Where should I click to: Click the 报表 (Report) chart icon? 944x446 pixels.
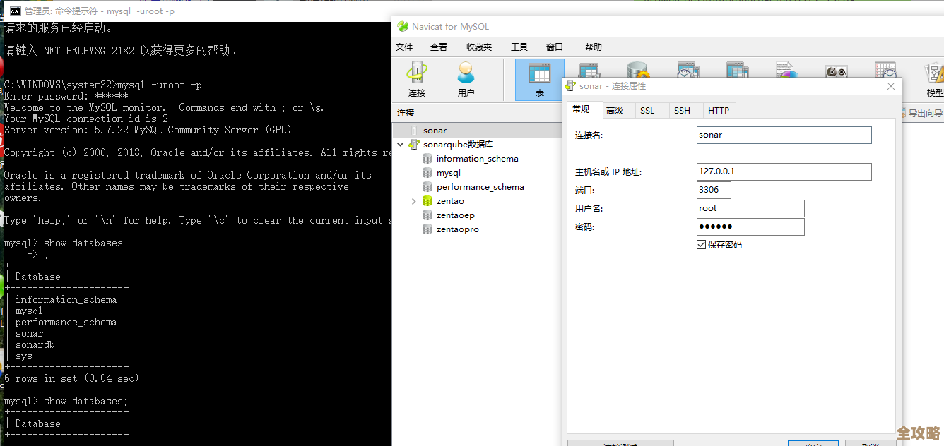(x=787, y=73)
